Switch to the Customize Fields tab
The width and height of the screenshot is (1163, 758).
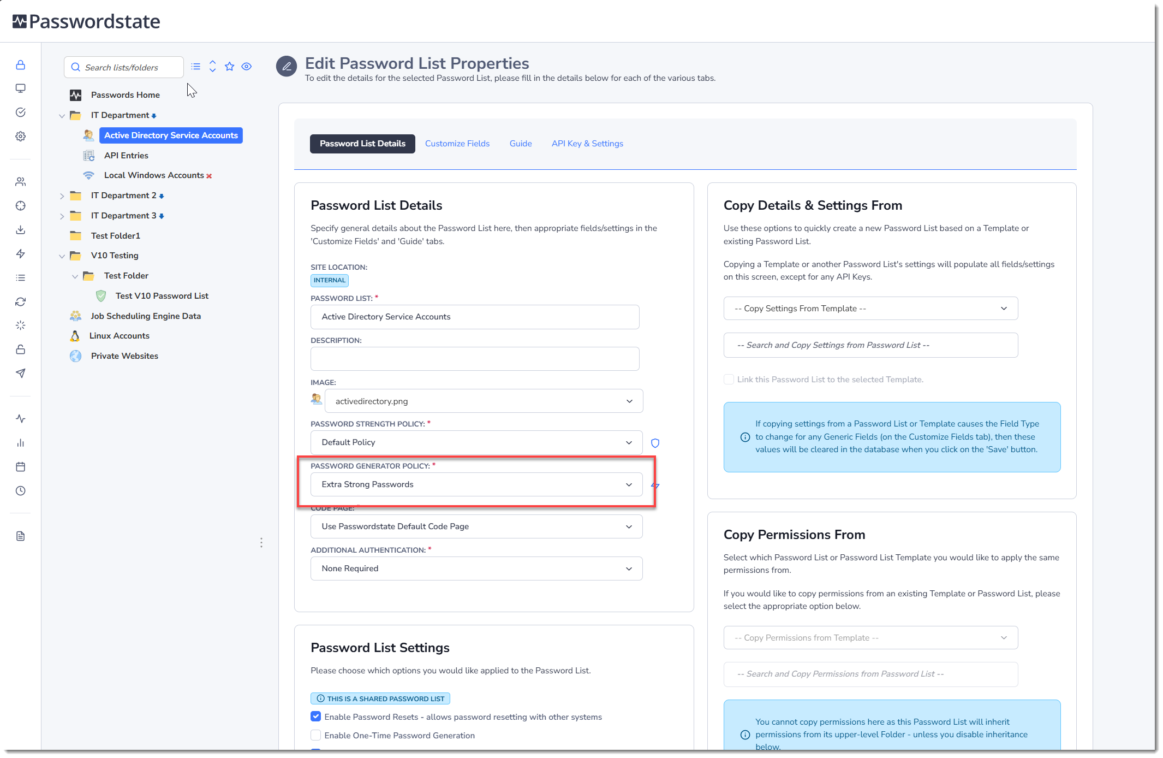[457, 144]
